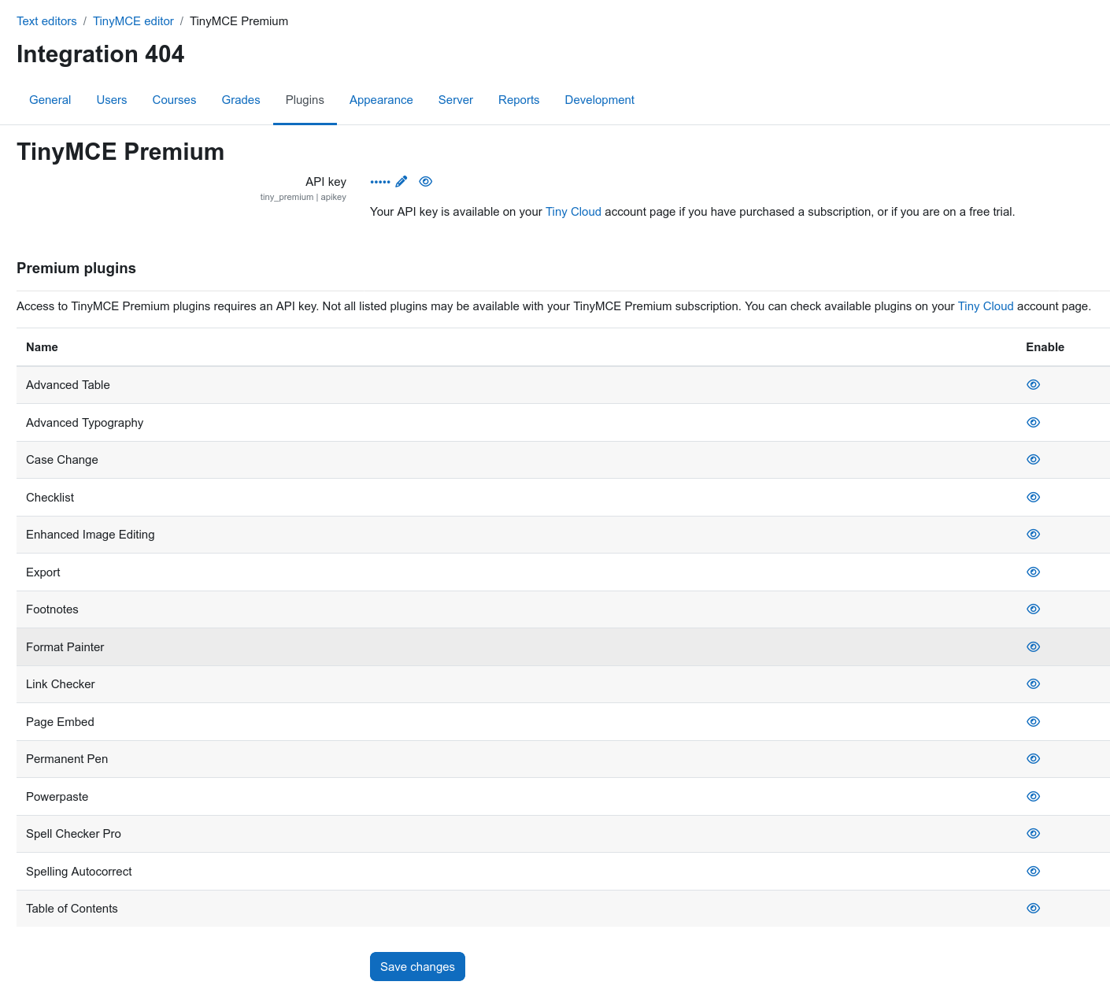Click the Export row name

coord(43,572)
